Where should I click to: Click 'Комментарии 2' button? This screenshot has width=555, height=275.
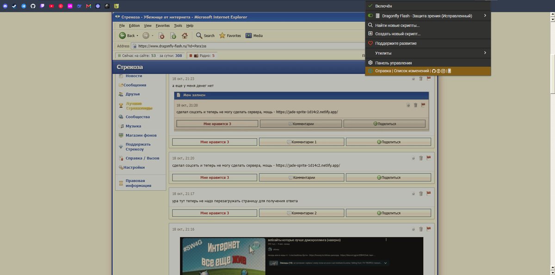point(302,213)
